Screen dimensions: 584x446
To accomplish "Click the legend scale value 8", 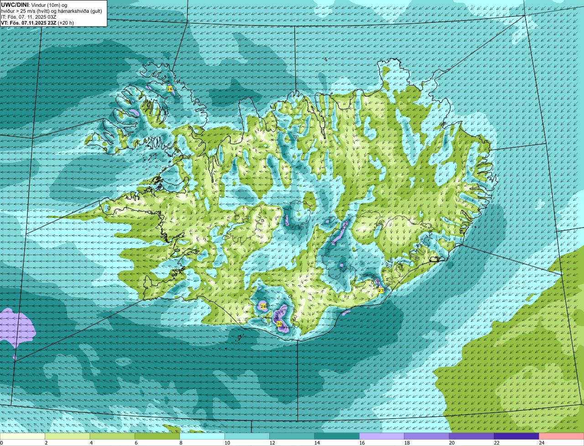I will coord(180,443).
